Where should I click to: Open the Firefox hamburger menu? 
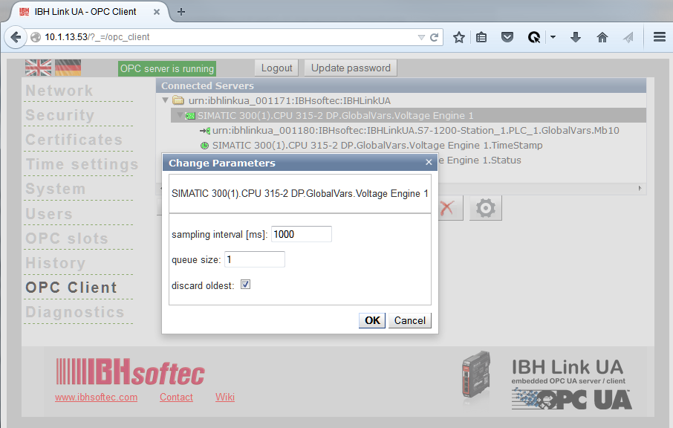tap(659, 37)
